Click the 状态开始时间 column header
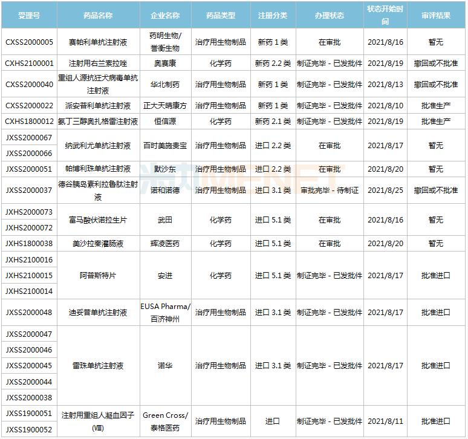 tap(385, 15)
